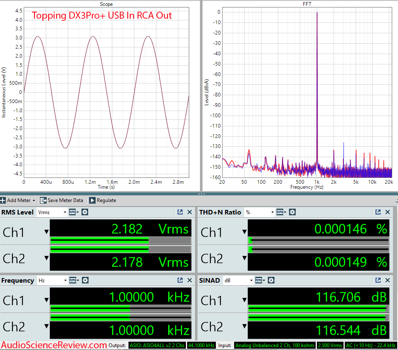The height and width of the screenshot is (350, 398).
Task: Expand Frequency Ch2 channel arrow
Action: 47,326
